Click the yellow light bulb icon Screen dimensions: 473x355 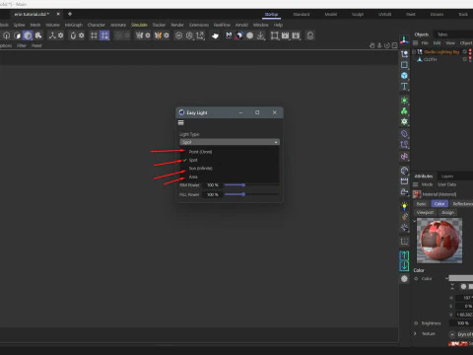404,206
